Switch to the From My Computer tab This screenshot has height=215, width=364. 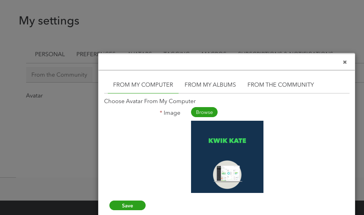143,85
